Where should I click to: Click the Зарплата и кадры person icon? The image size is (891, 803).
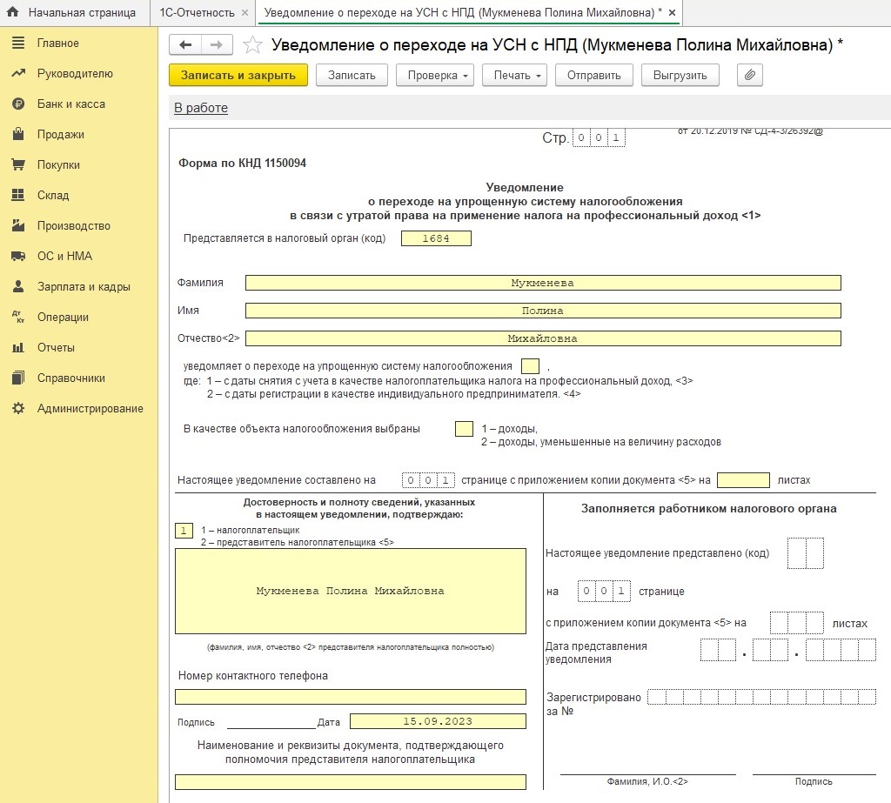click(x=18, y=286)
